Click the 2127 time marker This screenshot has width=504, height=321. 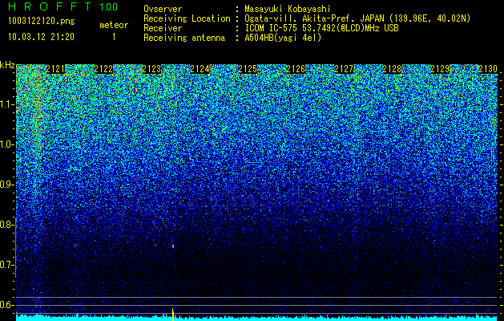[344, 69]
